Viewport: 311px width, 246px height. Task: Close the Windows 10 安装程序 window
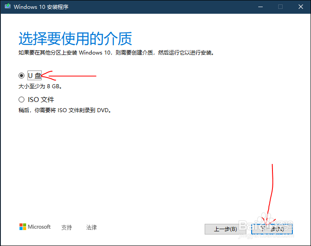pos(301,7)
